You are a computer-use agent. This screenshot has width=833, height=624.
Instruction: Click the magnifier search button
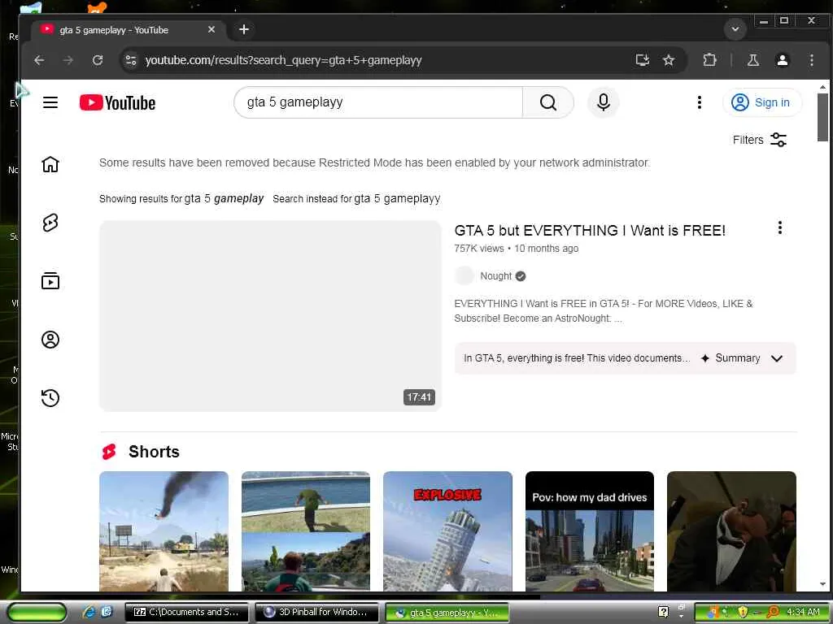pos(547,102)
